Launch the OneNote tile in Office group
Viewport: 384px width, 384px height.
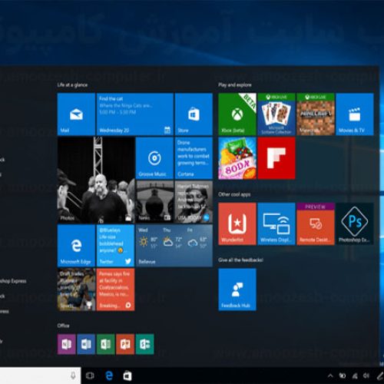[x=67, y=344]
